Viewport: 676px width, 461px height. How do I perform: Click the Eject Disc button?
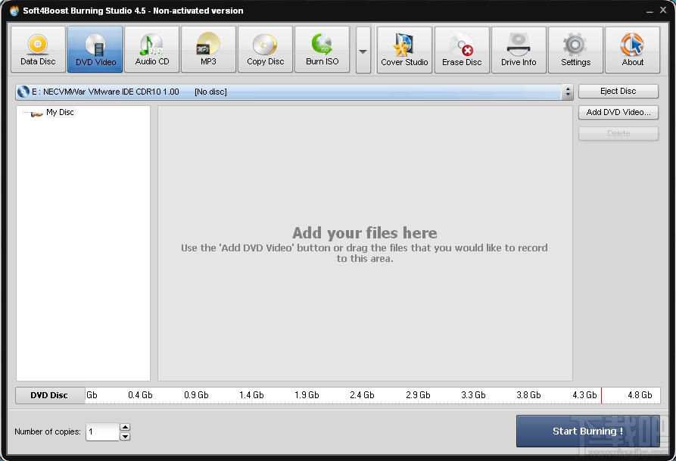tap(618, 91)
